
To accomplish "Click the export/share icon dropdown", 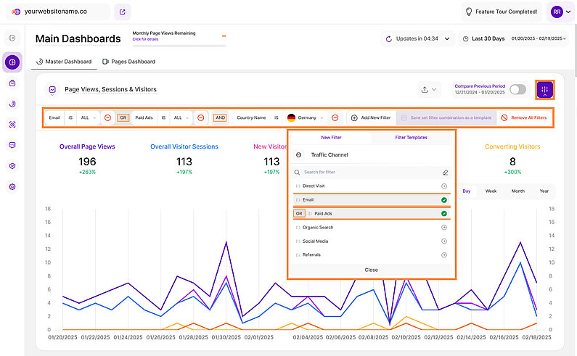I will pos(429,90).
